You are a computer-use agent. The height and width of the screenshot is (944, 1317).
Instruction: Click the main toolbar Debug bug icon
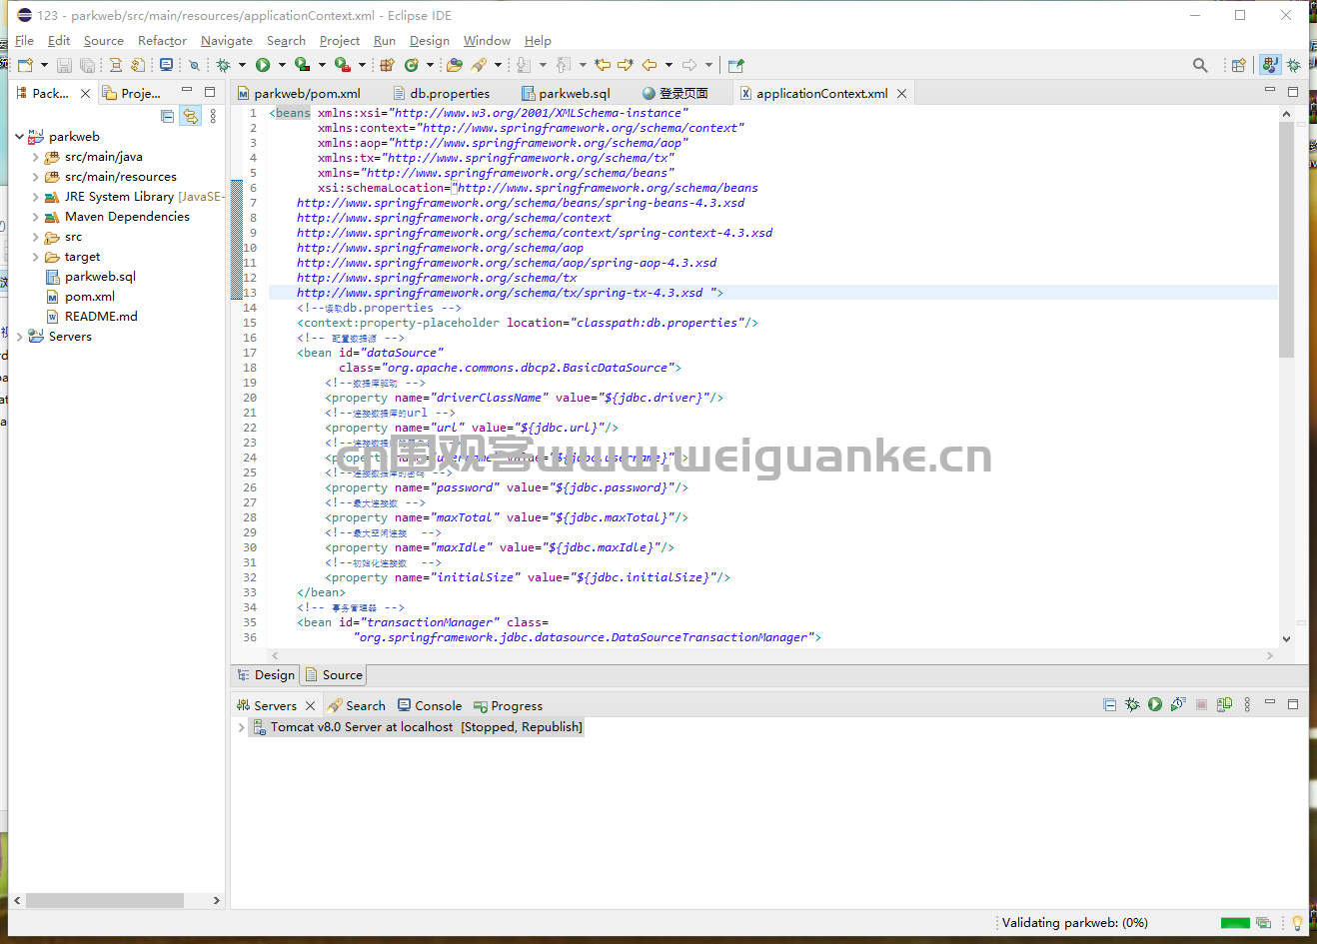coord(224,65)
